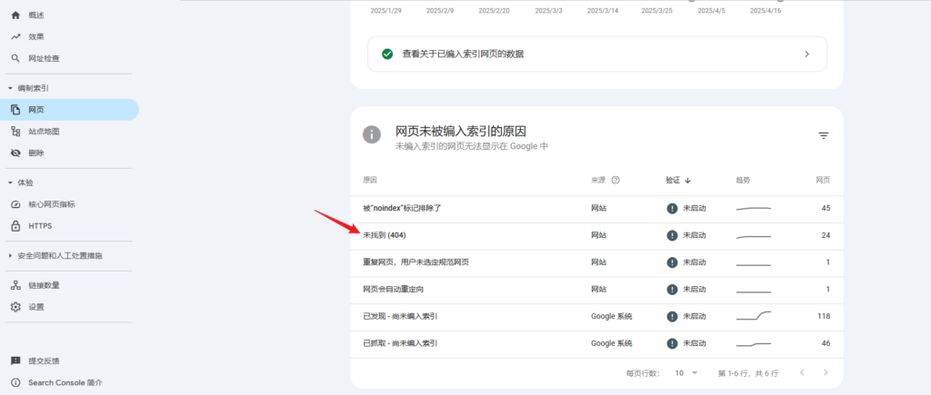Image resolution: width=931 pixels, height=395 pixels.
Task: Click the 趋势 column header
Action: (x=743, y=181)
